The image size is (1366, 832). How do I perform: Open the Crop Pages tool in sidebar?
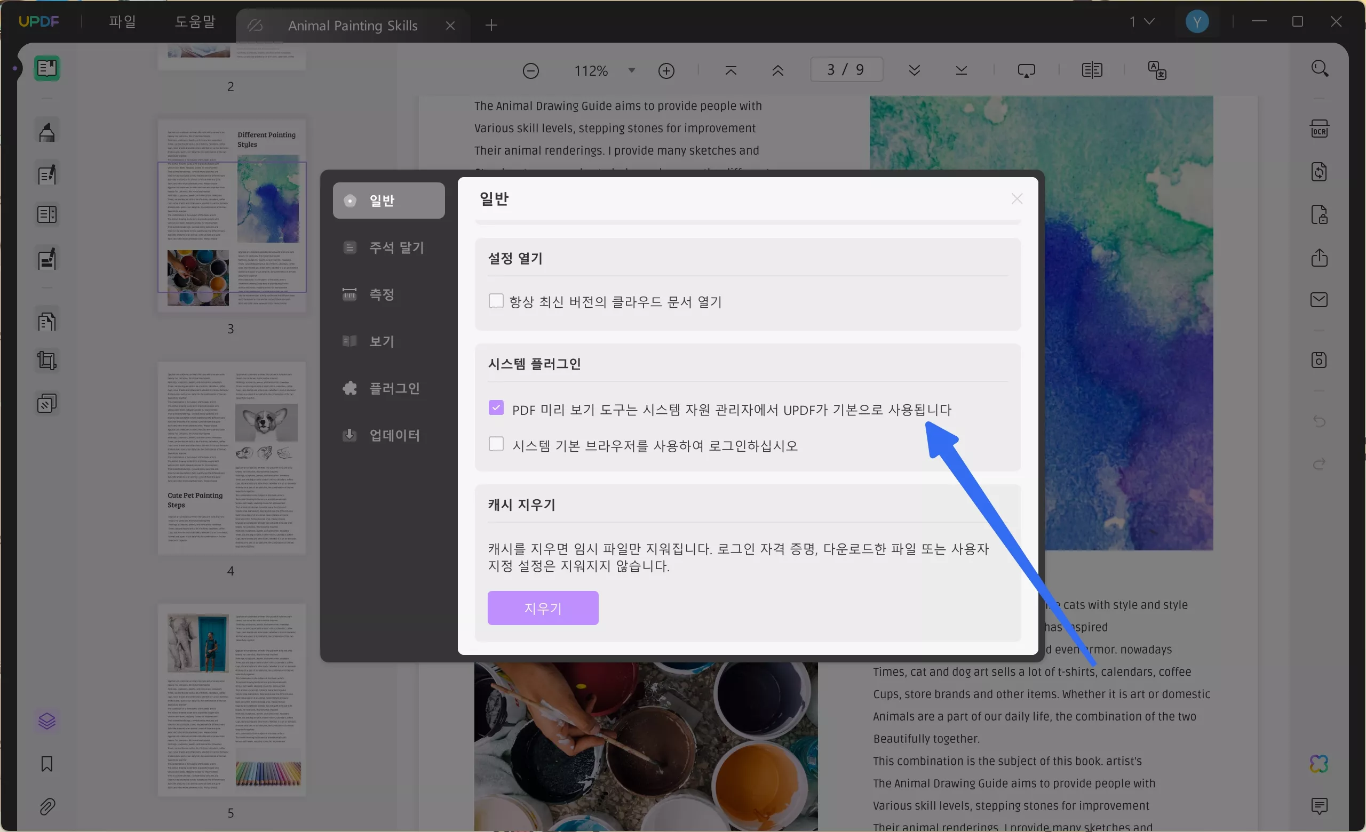(x=47, y=361)
